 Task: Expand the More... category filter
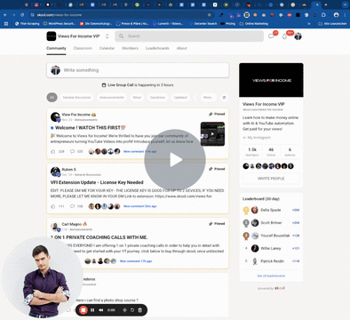208,97
